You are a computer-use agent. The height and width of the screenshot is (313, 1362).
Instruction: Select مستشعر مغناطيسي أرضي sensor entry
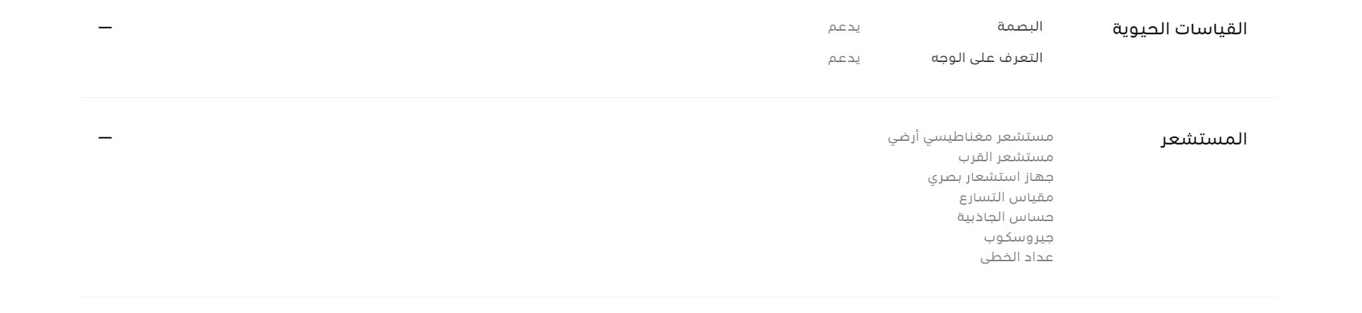click(x=971, y=137)
